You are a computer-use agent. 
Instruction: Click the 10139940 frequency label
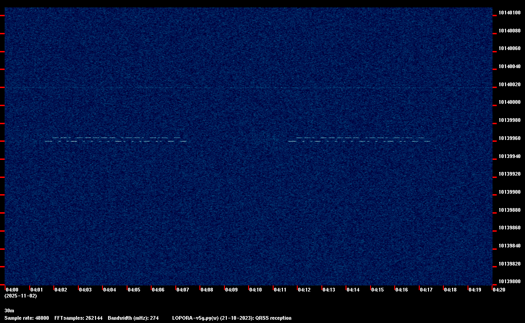[510, 156]
